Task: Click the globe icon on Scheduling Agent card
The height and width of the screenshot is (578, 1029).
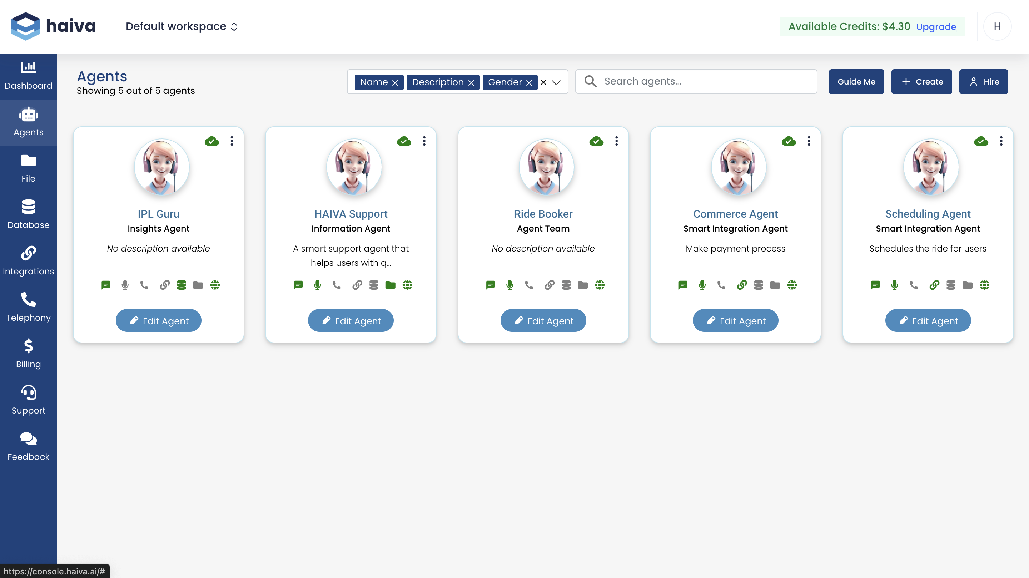Action: click(x=984, y=285)
